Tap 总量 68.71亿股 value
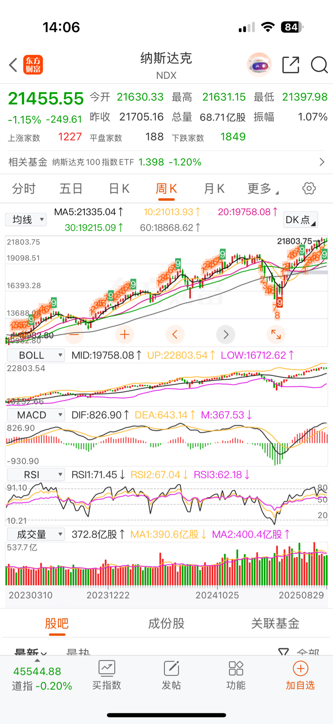This screenshot has width=333, height=724. 223,117
